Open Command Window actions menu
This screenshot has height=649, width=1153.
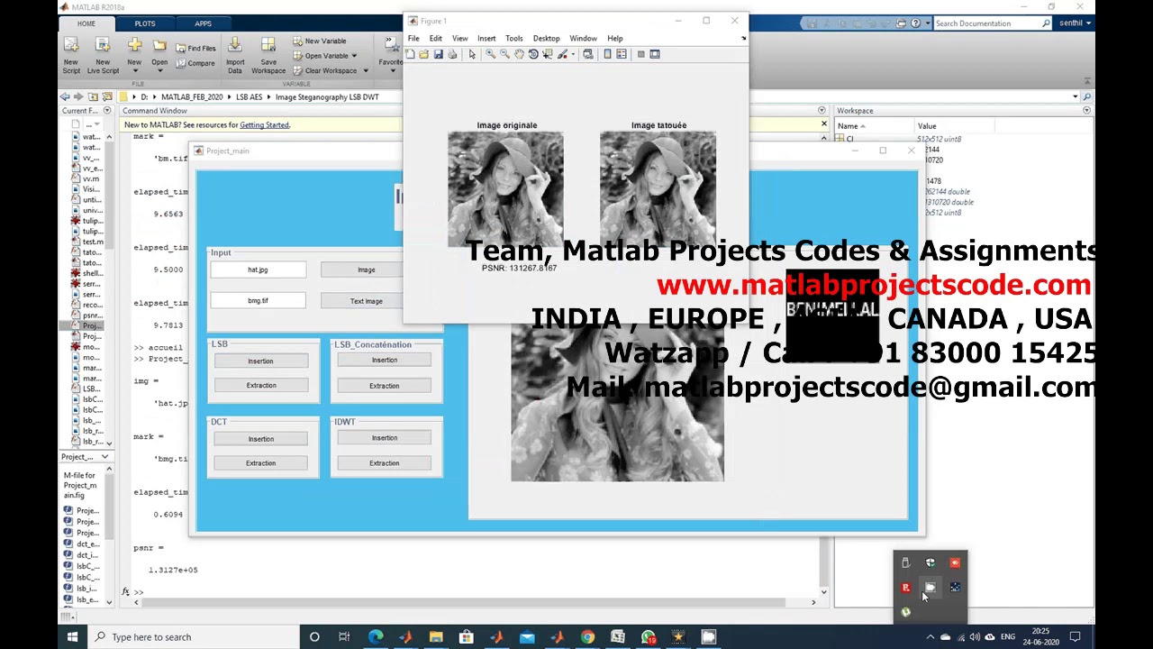(x=822, y=110)
